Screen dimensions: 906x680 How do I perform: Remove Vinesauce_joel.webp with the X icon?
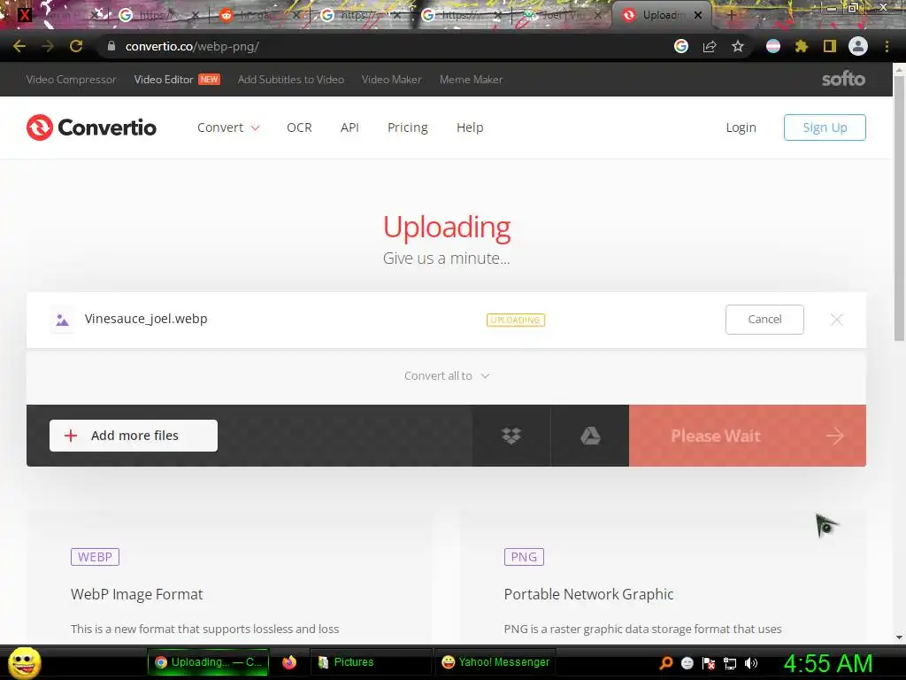[x=836, y=319]
